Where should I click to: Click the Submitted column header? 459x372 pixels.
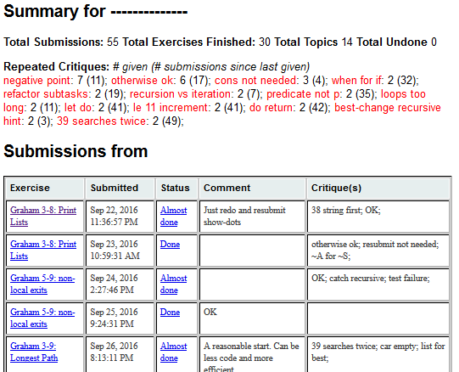tap(120, 189)
